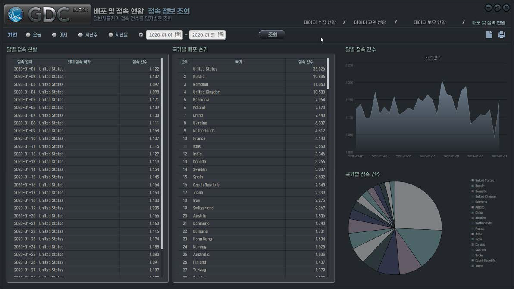514x289 pixels.
Task: Click the 배포건수 chart legend label
Action: [433, 58]
